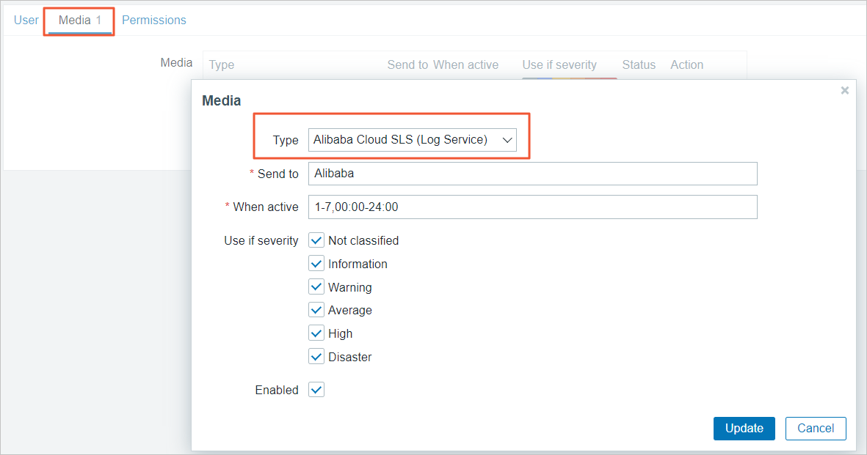
Task: Toggle the High severity checkbox
Action: [x=316, y=333]
